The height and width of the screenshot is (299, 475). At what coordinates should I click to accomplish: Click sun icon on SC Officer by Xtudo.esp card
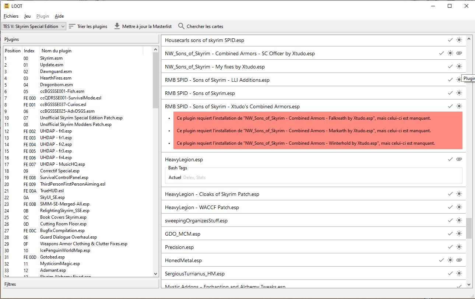(x=450, y=53)
